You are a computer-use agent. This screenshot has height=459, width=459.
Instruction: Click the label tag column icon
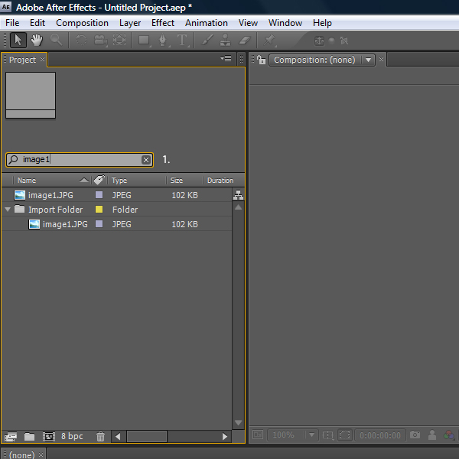click(99, 180)
